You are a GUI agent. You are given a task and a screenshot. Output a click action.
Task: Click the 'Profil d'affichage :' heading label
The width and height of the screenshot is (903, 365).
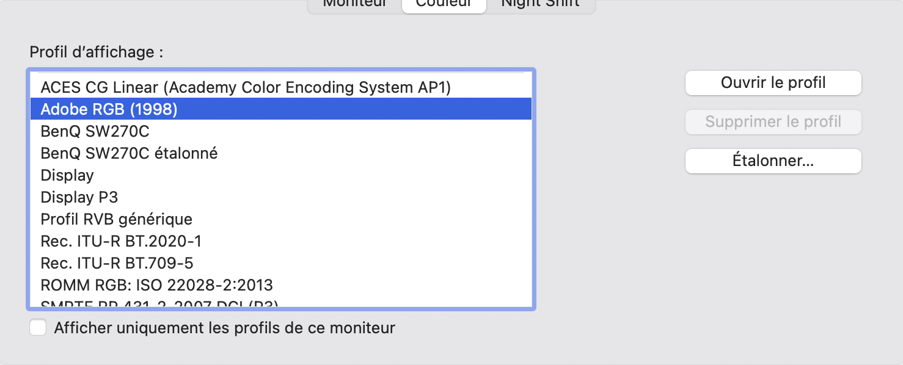97,52
